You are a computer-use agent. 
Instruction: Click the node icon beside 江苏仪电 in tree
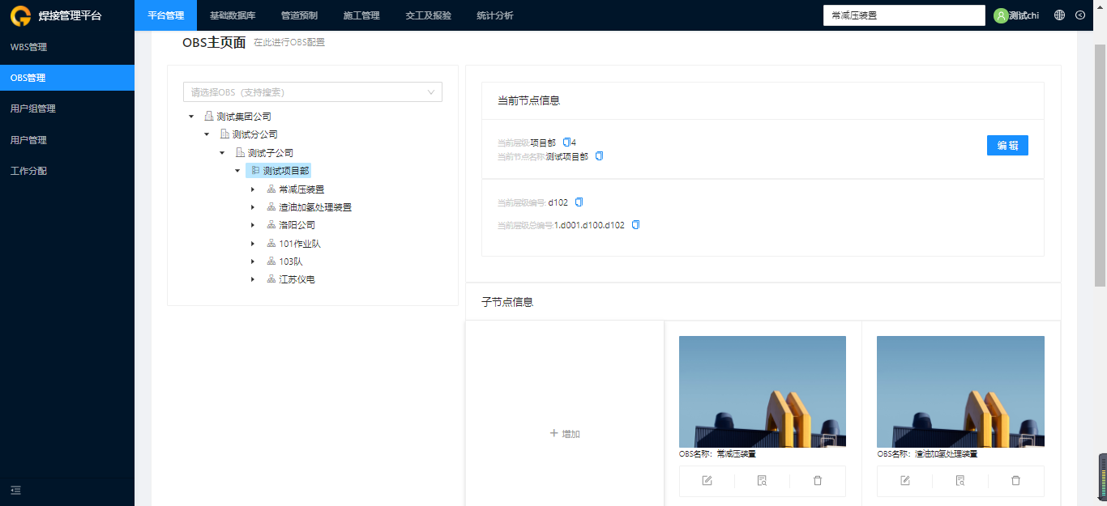[x=271, y=279]
